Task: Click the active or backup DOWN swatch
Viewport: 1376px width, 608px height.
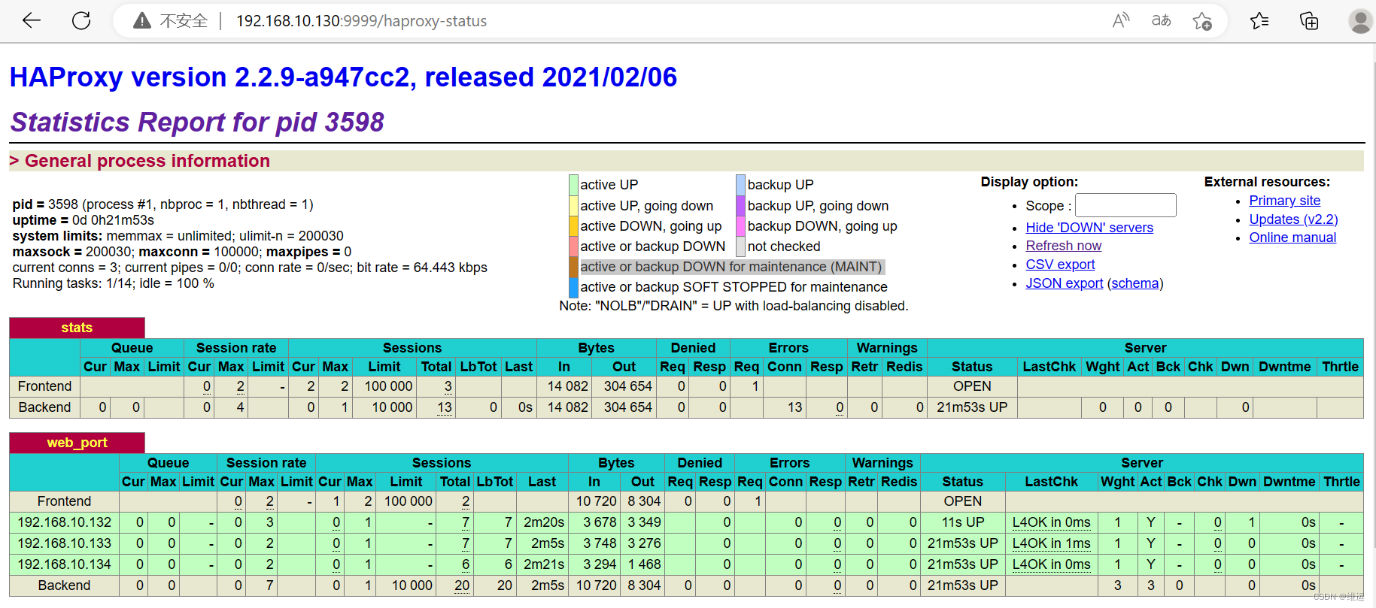Action: [573, 247]
